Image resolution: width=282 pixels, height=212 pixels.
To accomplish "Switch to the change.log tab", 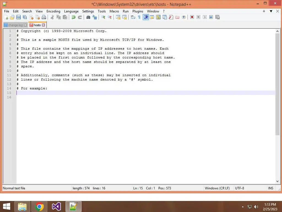I will pos(15,25).
